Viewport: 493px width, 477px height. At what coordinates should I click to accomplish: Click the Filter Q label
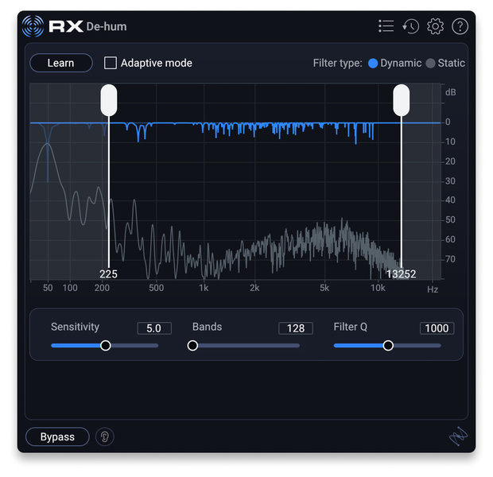[x=350, y=327]
